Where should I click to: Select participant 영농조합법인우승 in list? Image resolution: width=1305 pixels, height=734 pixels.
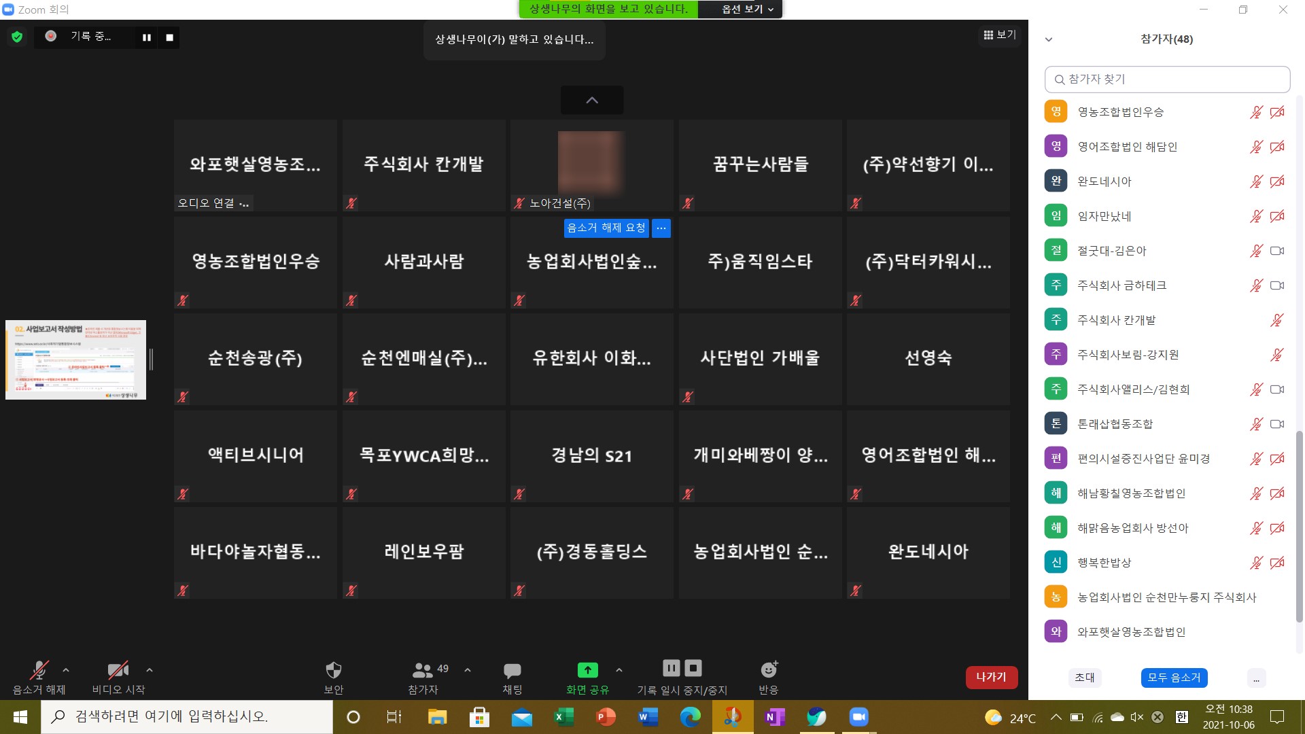pyautogui.click(x=1167, y=112)
